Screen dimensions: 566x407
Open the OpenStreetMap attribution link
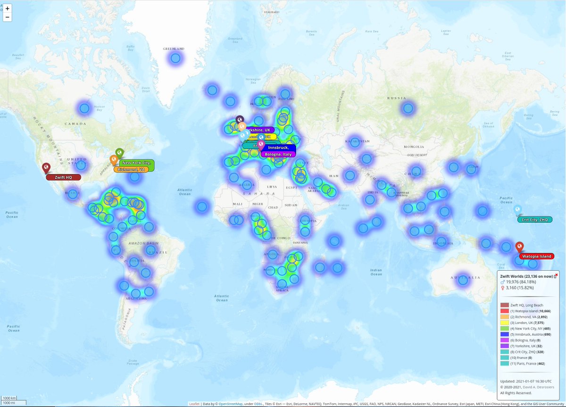coord(231,404)
